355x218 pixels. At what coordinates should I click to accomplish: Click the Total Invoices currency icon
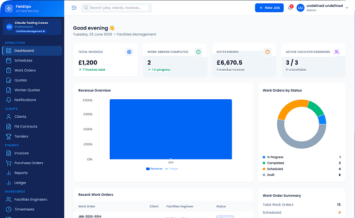[129, 52]
